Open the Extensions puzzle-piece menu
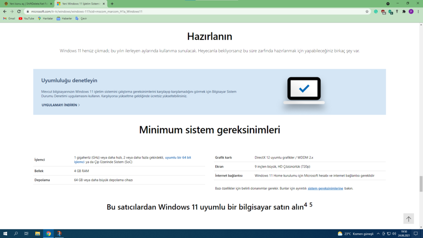The width and height of the screenshot is (423, 238). click(x=404, y=12)
